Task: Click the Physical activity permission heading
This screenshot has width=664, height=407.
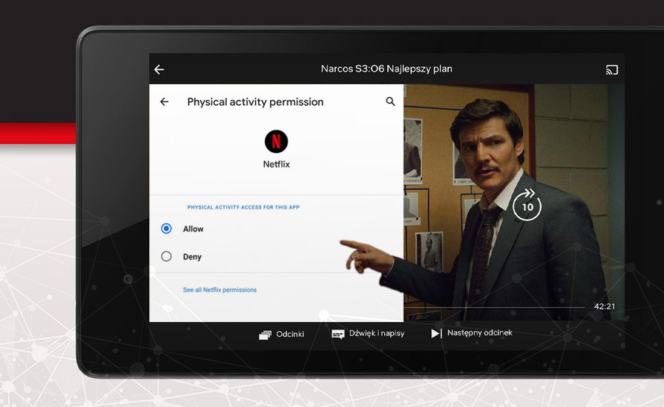Action: 255,102
